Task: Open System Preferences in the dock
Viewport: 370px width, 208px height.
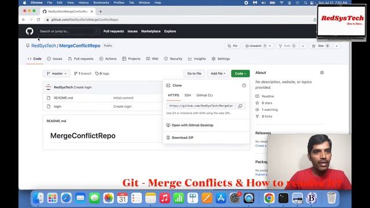Action: (x=235, y=198)
